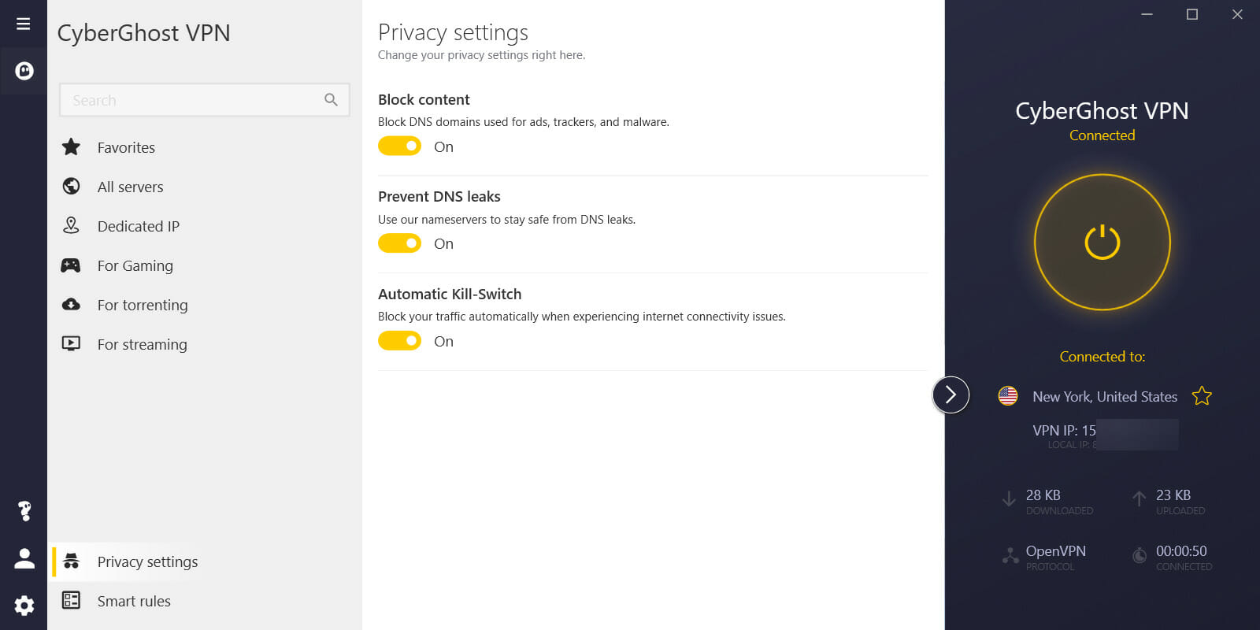The height and width of the screenshot is (630, 1260).
Task: Open the account profile icon
Action: [x=24, y=558]
